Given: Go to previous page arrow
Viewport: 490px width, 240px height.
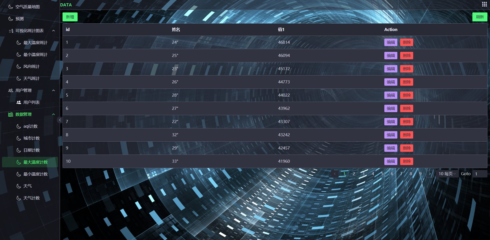Looking at the screenshot, I should coord(335,174).
